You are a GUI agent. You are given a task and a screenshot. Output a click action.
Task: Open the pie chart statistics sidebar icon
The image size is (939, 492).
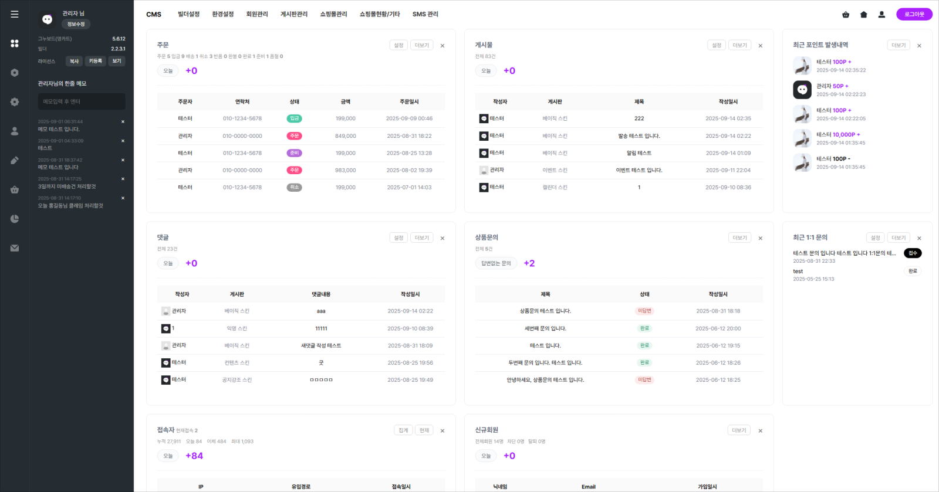[15, 219]
